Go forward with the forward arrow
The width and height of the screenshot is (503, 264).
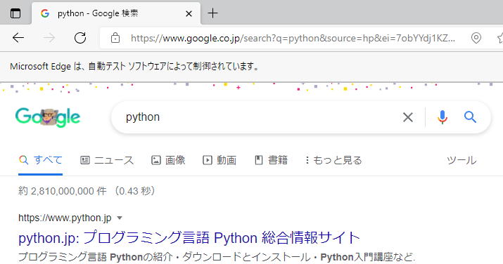pos(49,38)
